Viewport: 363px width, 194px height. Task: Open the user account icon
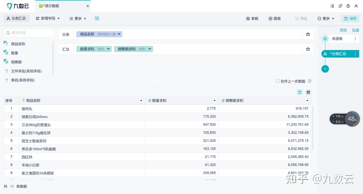[356, 6]
